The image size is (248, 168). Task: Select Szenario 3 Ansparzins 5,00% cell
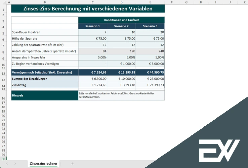(x=150, y=57)
